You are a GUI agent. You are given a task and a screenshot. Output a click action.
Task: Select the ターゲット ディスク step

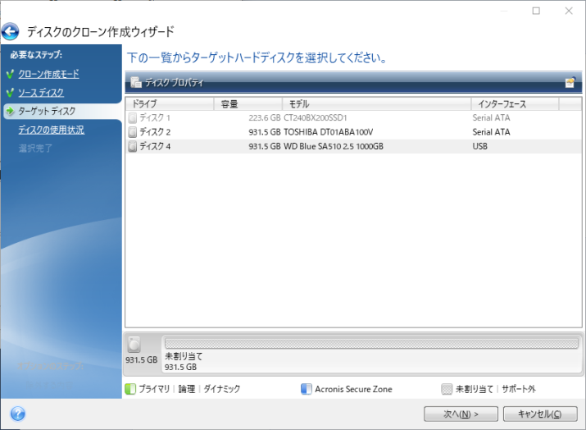47,111
